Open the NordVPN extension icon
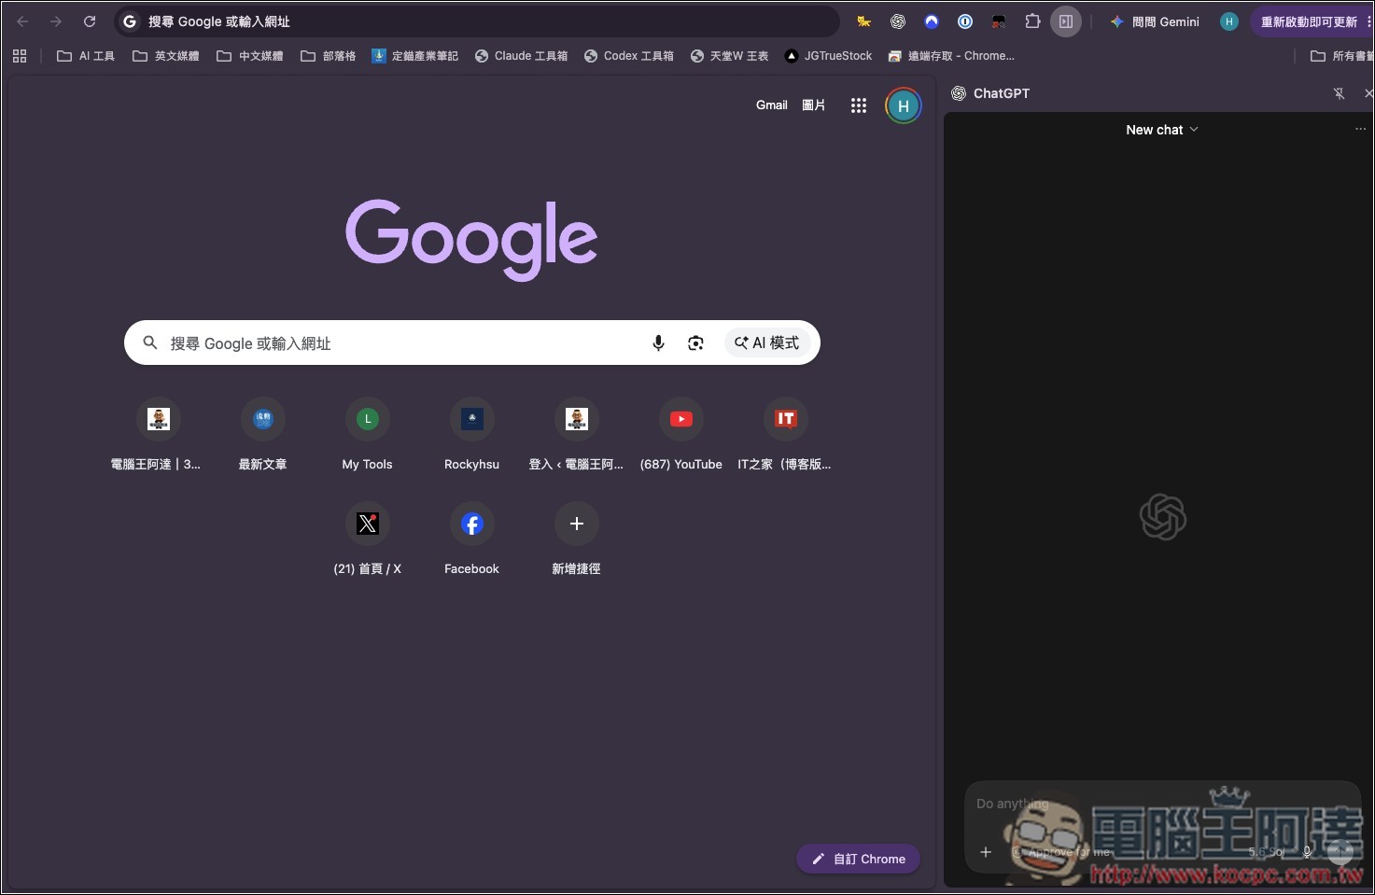1375x895 pixels. 932,21
